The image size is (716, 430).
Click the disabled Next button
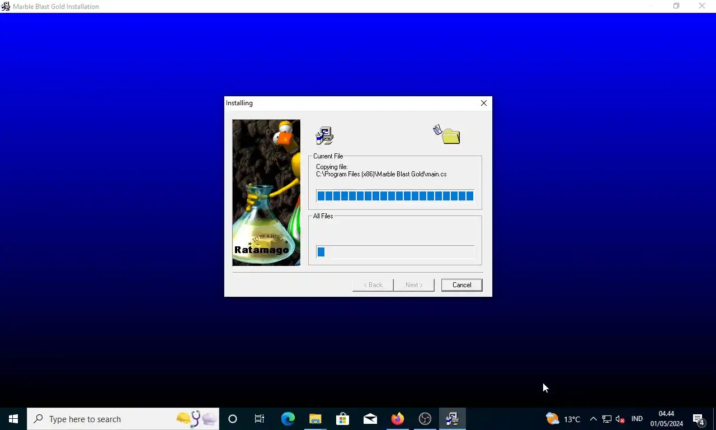pyautogui.click(x=414, y=285)
